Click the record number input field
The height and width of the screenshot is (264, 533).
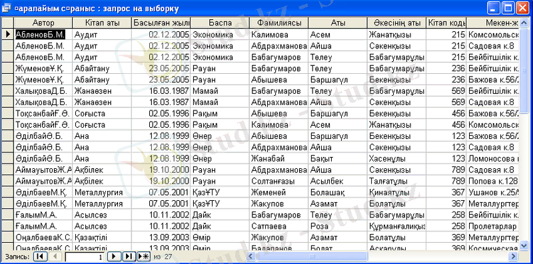coord(85,257)
